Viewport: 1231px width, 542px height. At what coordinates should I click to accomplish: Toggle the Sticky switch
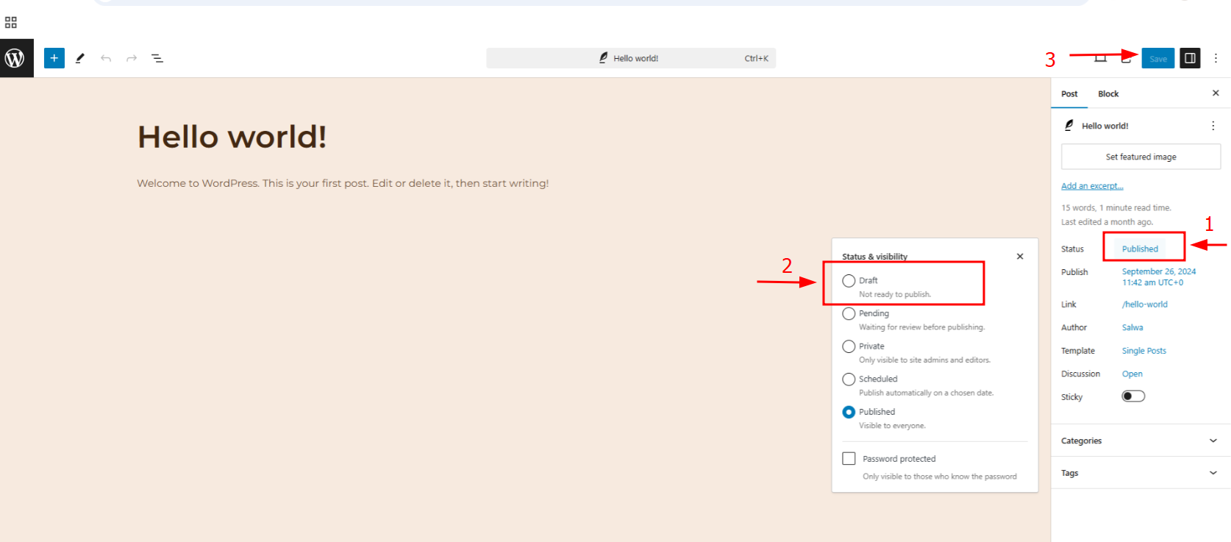(1132, 396)
